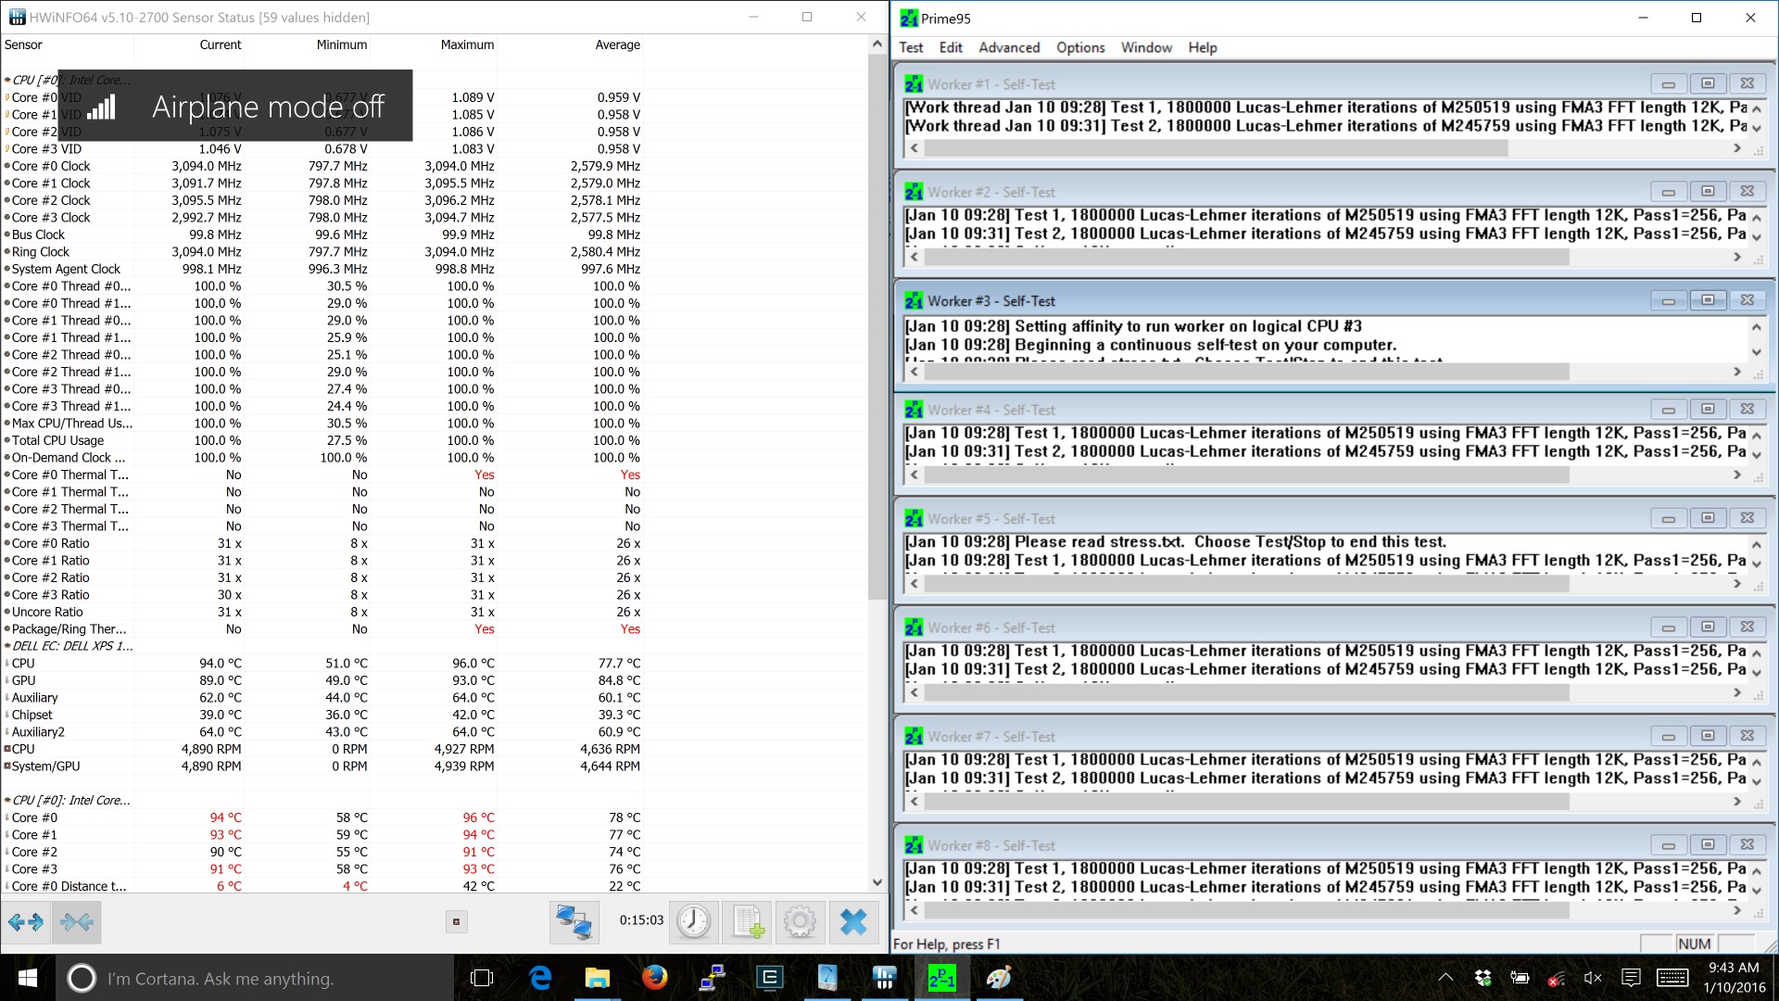Click the HWiNFO sensor list scroll-down arrow
The image size is (1779, 1001).
coord(877,883)
